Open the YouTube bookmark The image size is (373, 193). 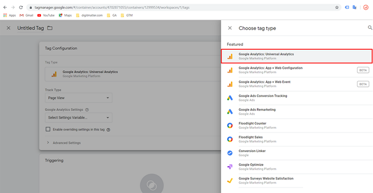coord(45,15)
